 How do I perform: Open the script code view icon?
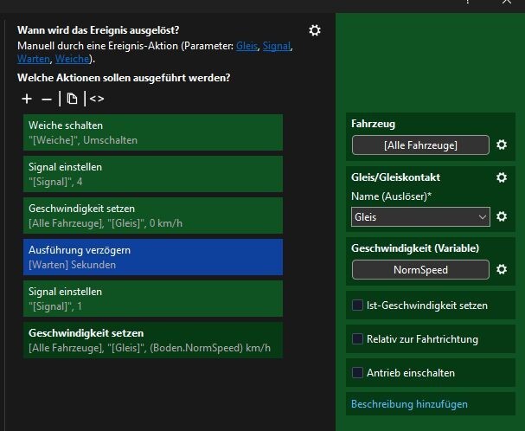(97, 99)
